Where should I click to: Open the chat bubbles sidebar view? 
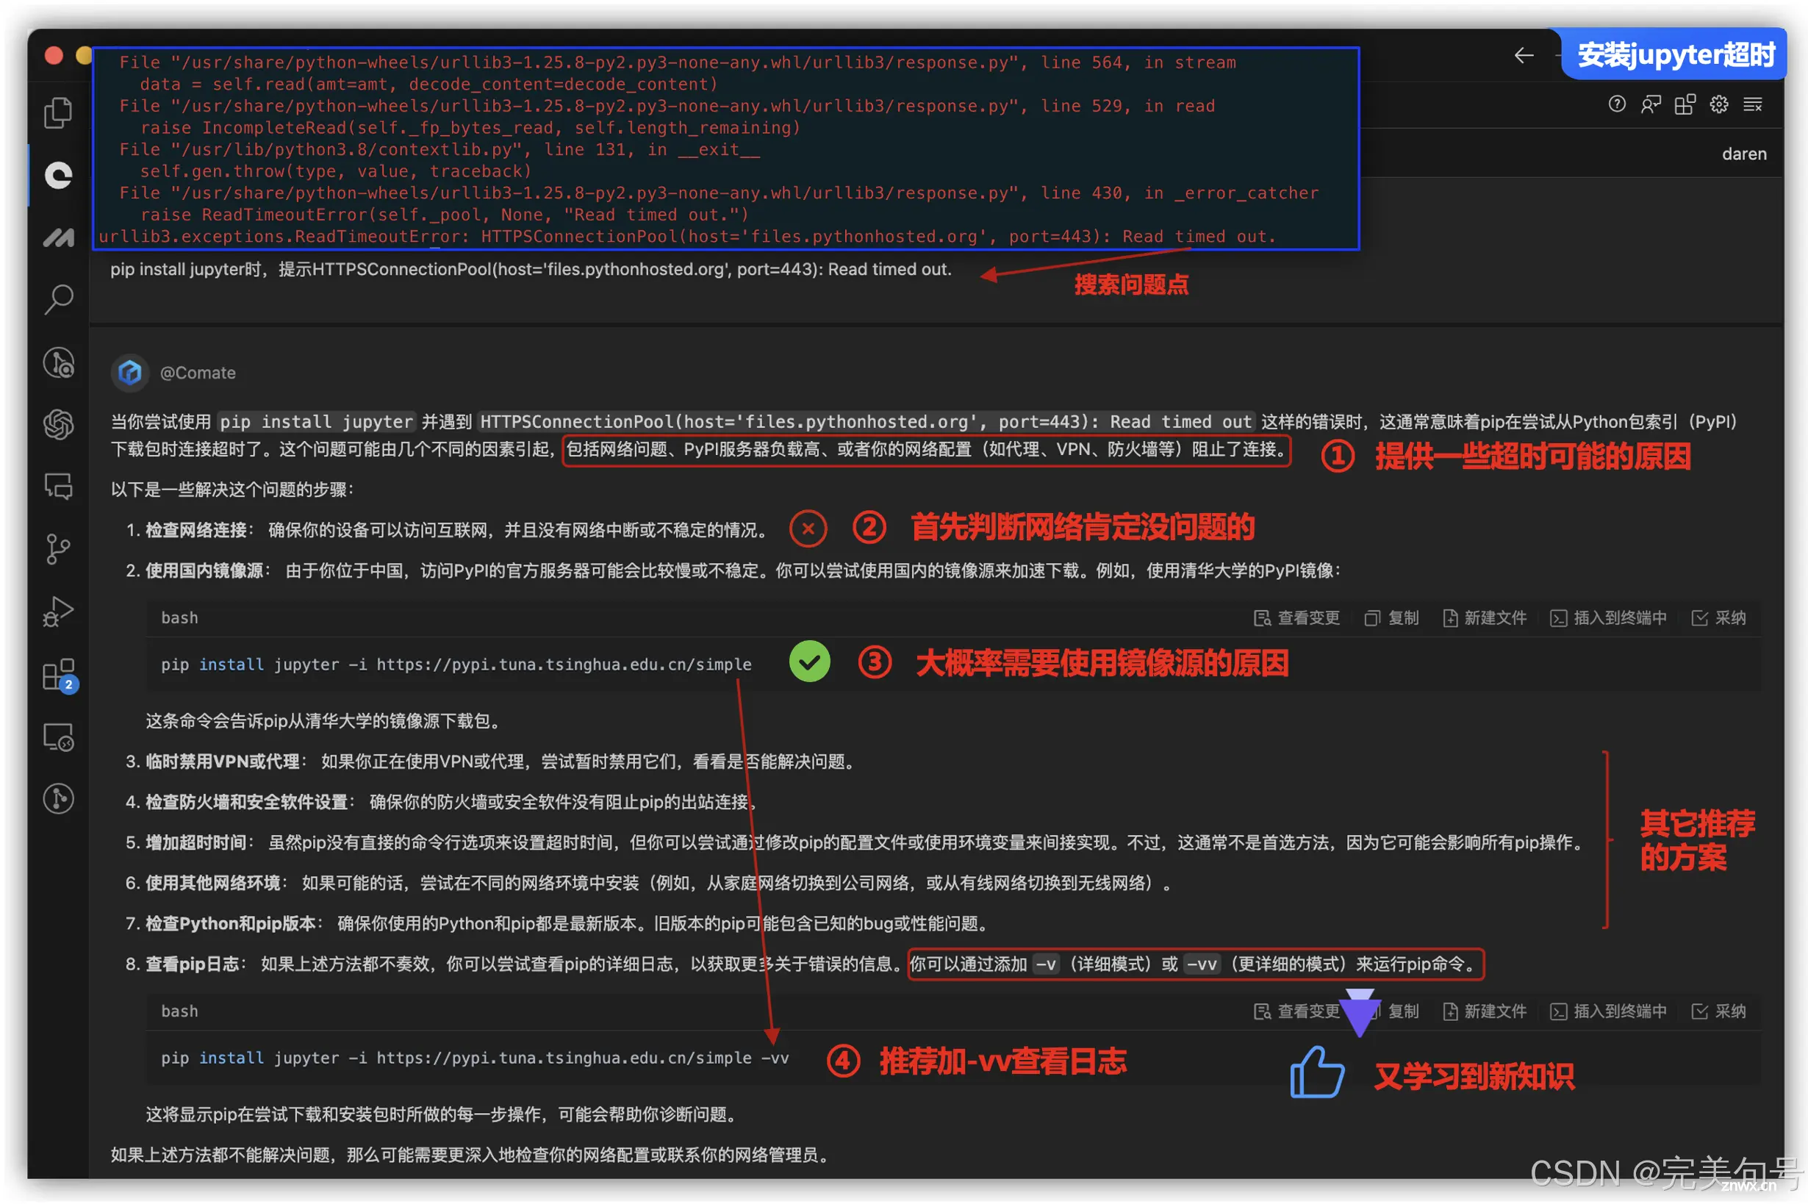[57, 487]
